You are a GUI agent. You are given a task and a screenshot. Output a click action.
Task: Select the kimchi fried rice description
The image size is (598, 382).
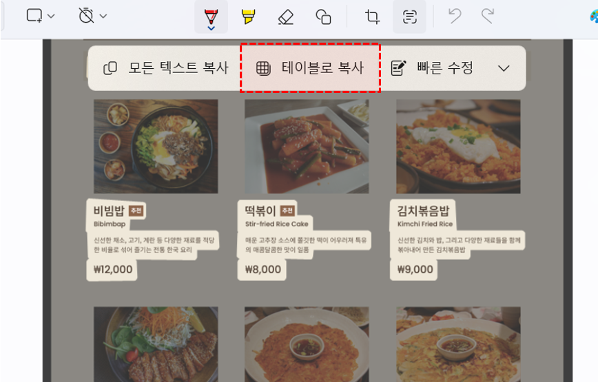pyautogui.click(x=459, y=245)
